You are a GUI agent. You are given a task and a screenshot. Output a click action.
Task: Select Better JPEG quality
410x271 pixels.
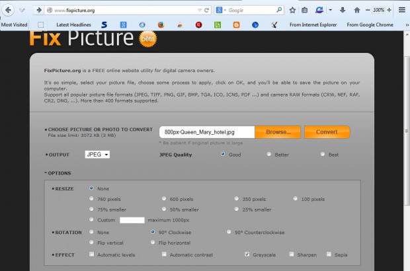click(x=268, y=154)
